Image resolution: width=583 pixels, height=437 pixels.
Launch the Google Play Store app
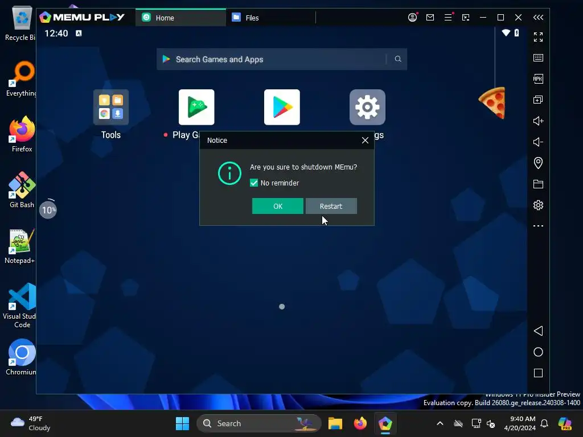(282, 107)
